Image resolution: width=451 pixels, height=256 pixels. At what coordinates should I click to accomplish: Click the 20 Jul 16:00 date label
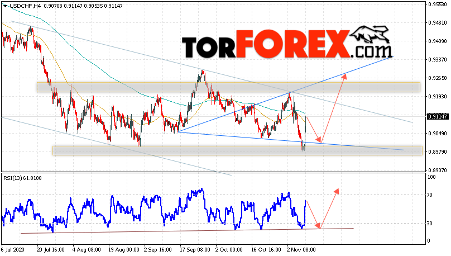coord(50,250)
